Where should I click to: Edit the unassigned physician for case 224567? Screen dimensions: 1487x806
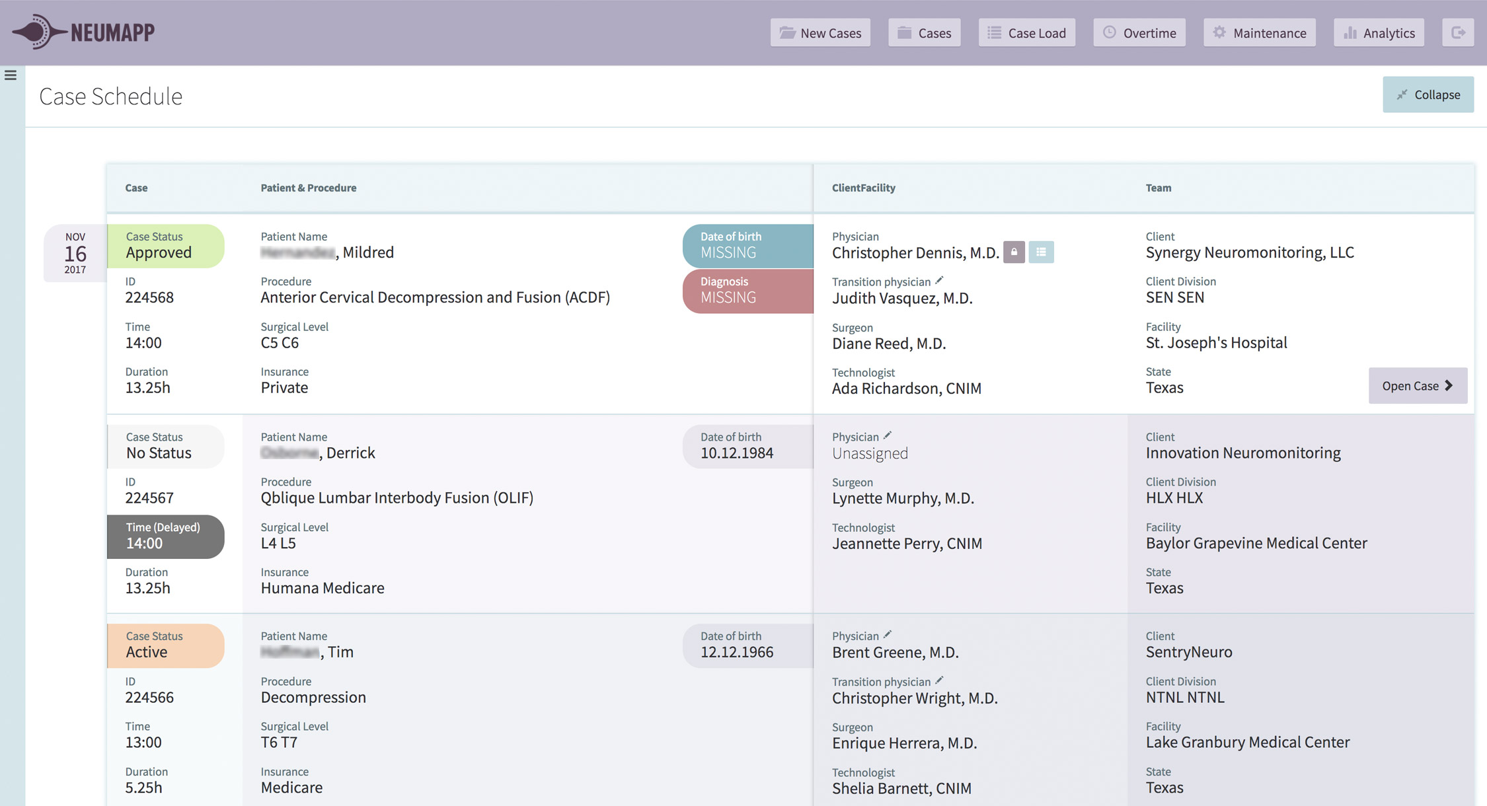(888, 435)
